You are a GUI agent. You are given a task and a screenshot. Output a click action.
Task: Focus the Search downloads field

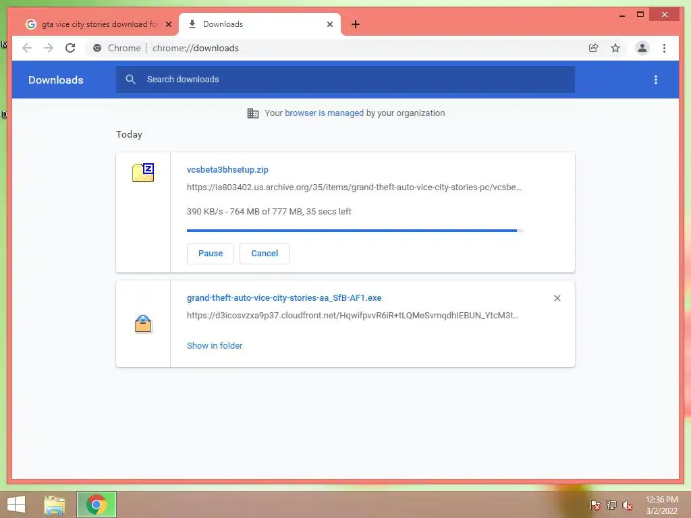pyautogui.click(x=345, y=80)
